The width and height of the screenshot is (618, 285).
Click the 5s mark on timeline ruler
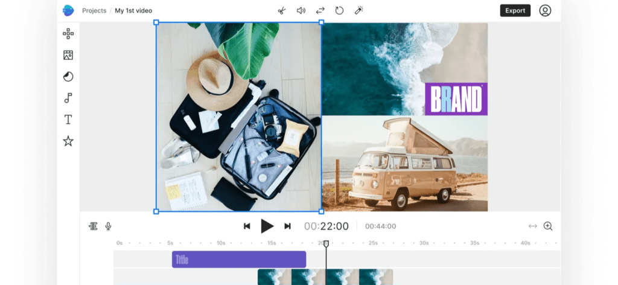pos(170,243)
